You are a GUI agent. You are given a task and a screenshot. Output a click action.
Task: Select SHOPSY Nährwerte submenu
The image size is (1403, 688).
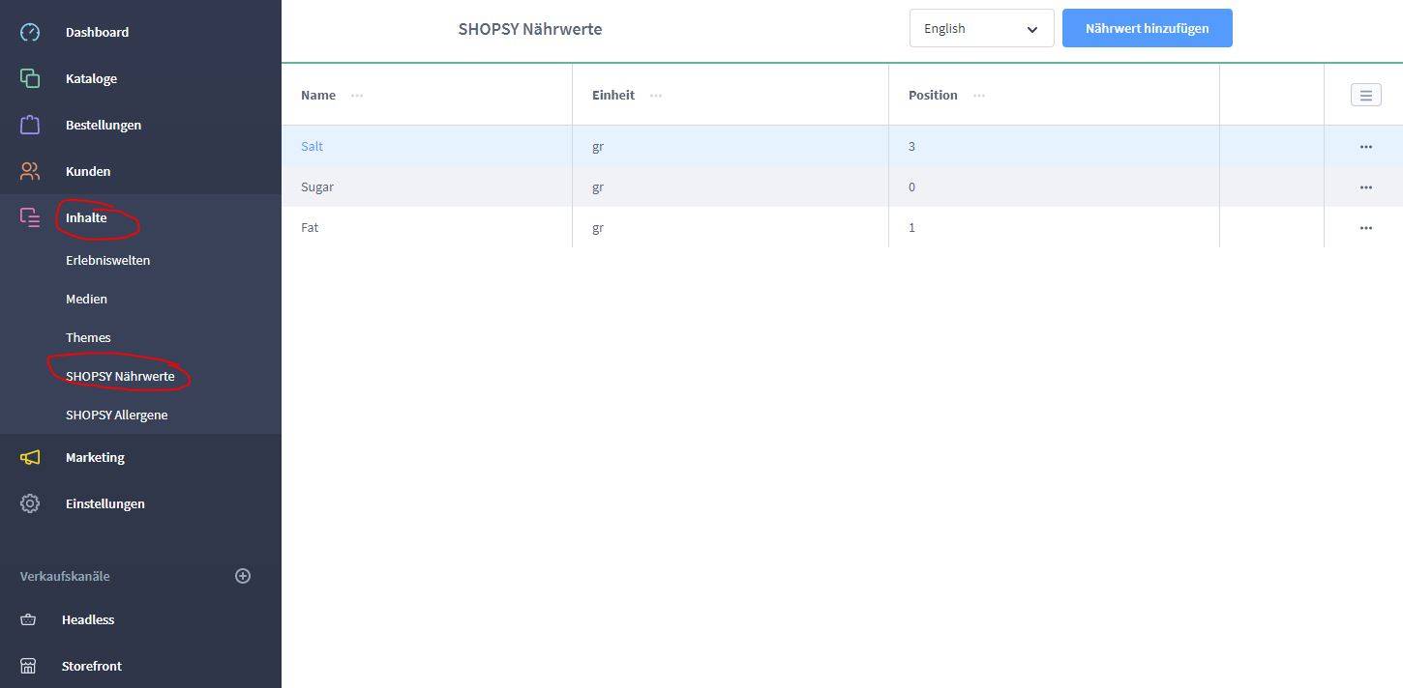click(x=120, y=376)
